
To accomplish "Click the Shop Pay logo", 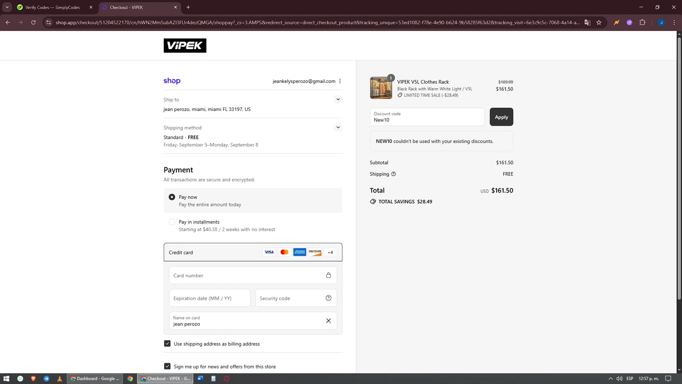I will [x=172, y=81].
